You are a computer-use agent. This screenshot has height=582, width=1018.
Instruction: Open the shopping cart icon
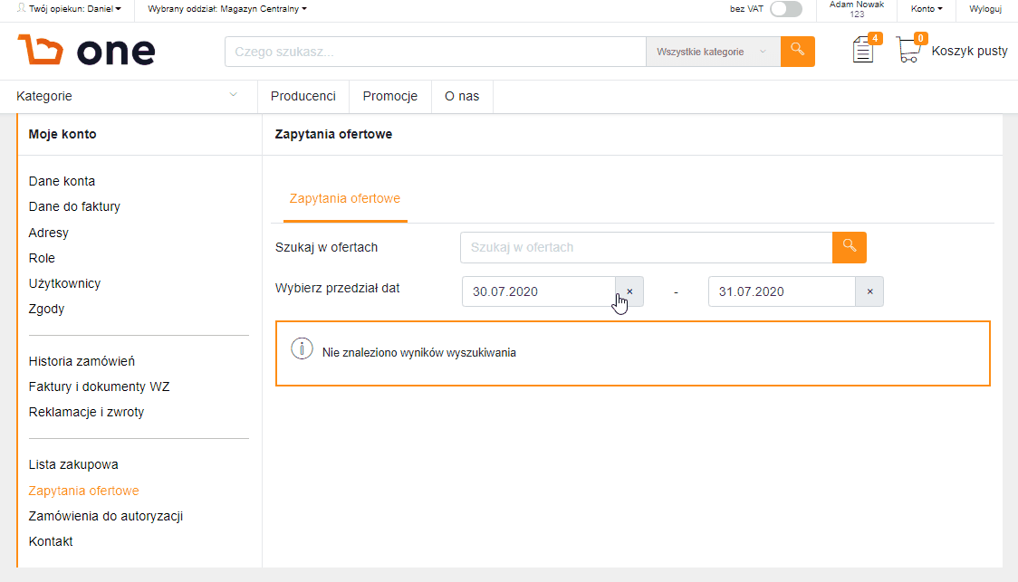[909, 49]
